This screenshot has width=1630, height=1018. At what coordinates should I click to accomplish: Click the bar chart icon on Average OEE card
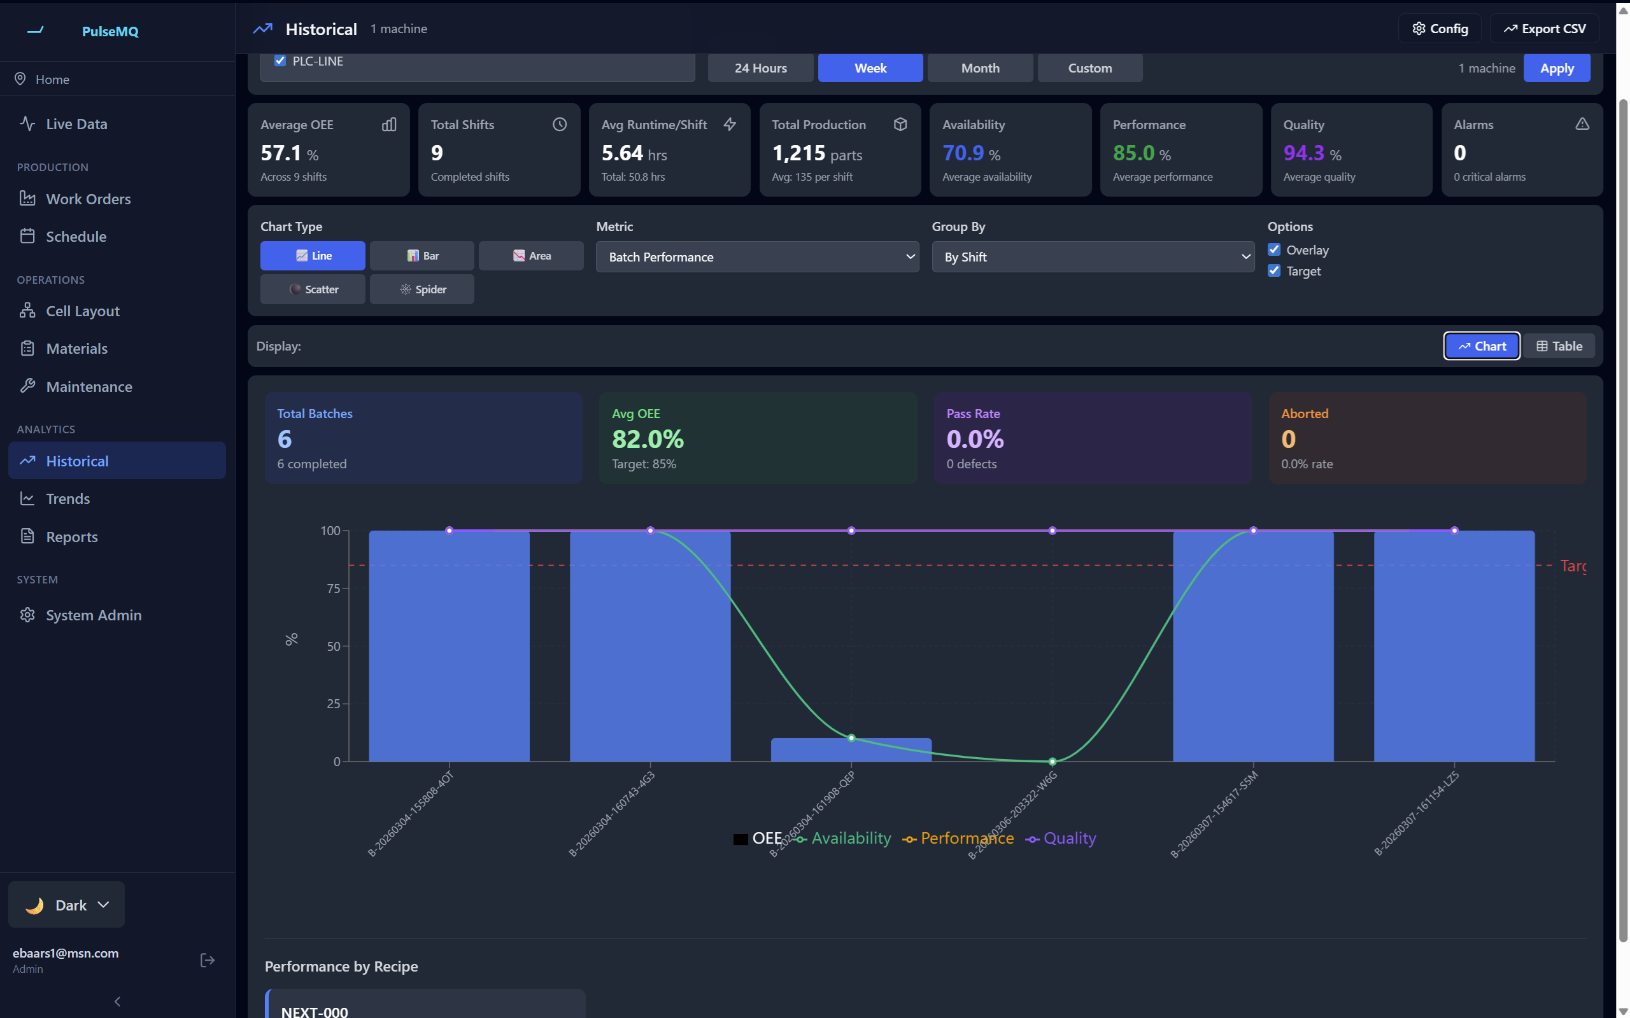coord(389,125)
